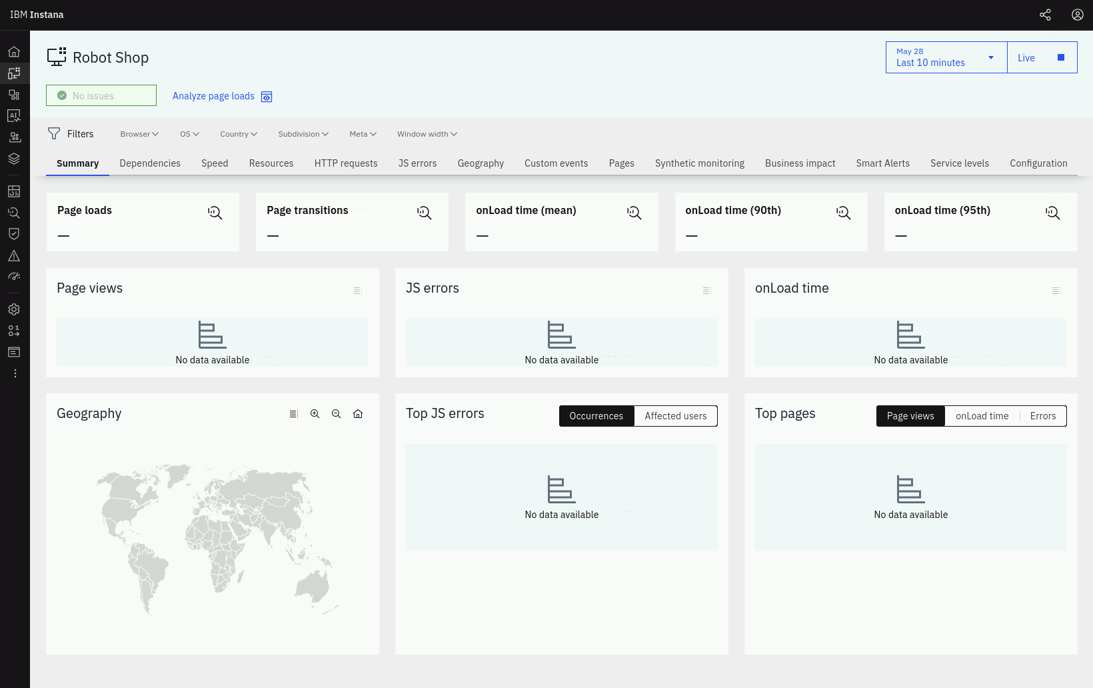The width and height of the screenshot is (1093, 688).
Task: Switch to the Dependencies tab
Action: click(150, 163)
